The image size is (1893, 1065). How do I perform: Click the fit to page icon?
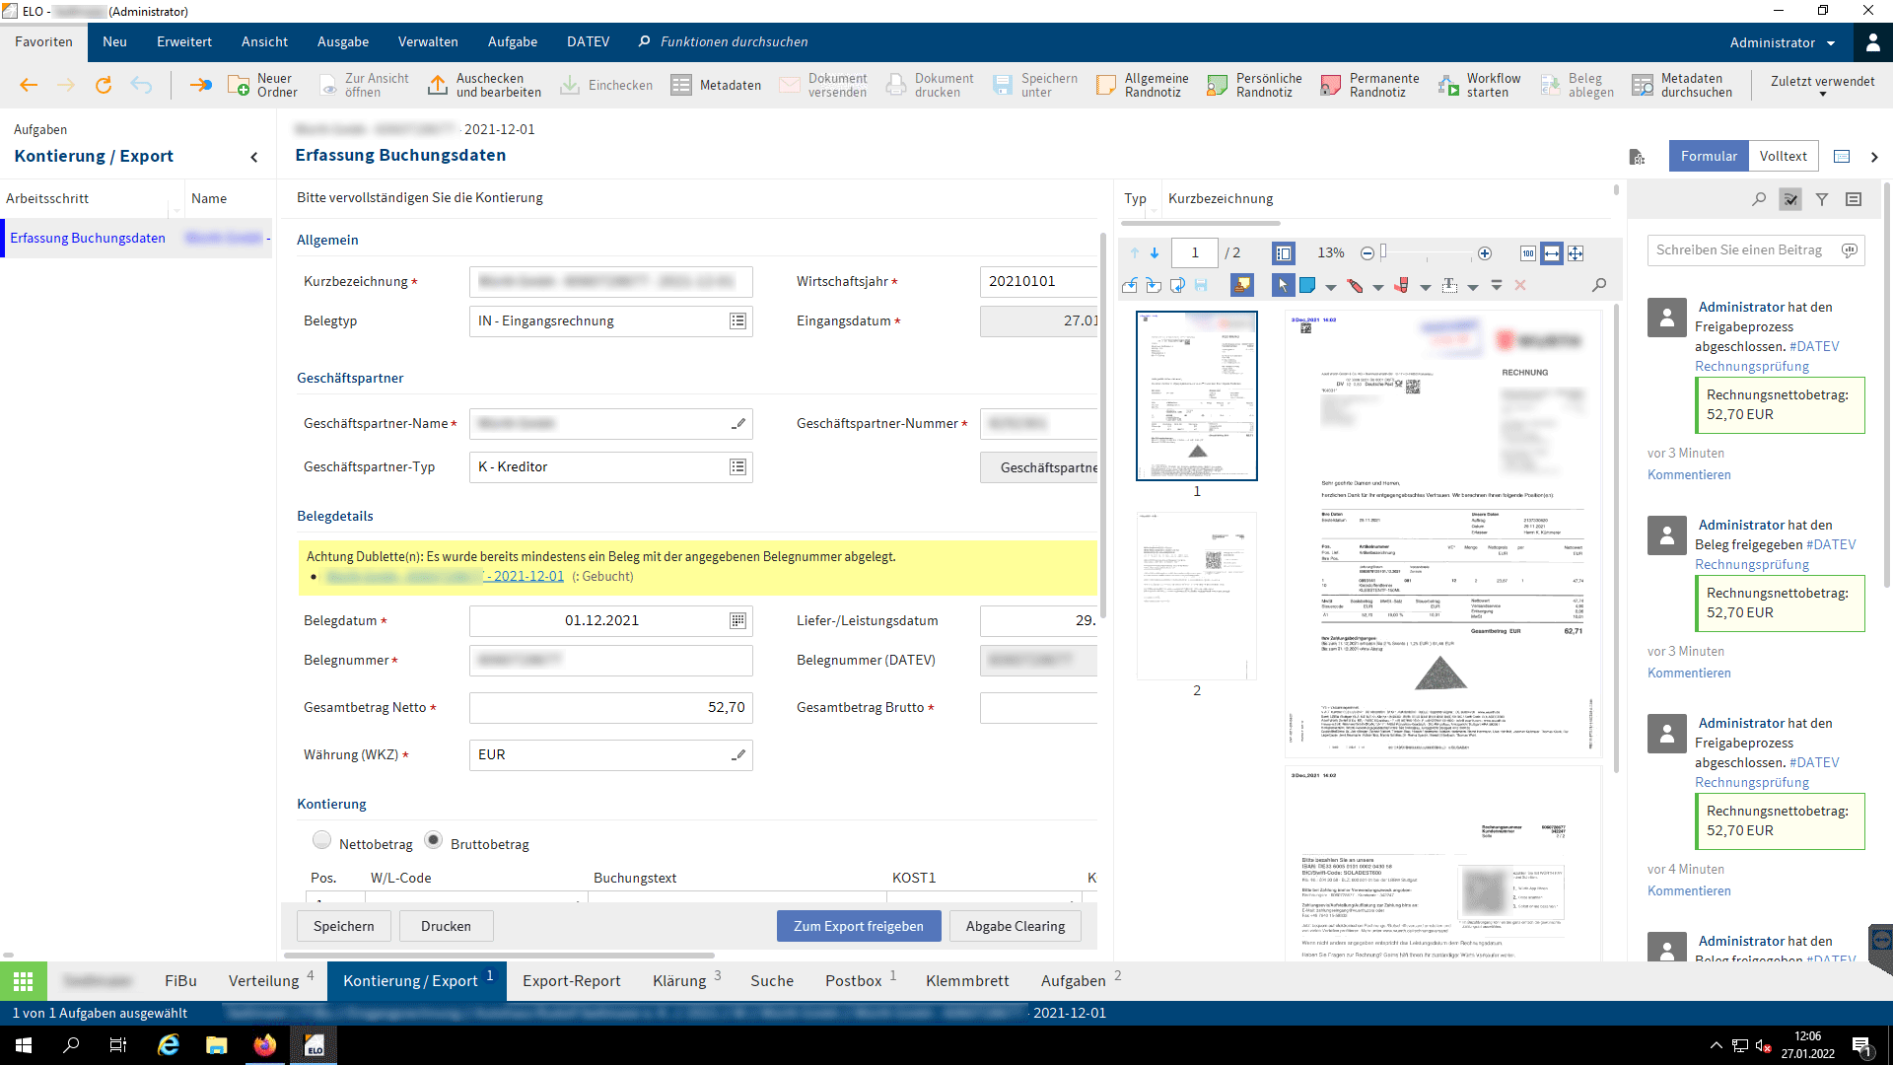[1576, 253]
